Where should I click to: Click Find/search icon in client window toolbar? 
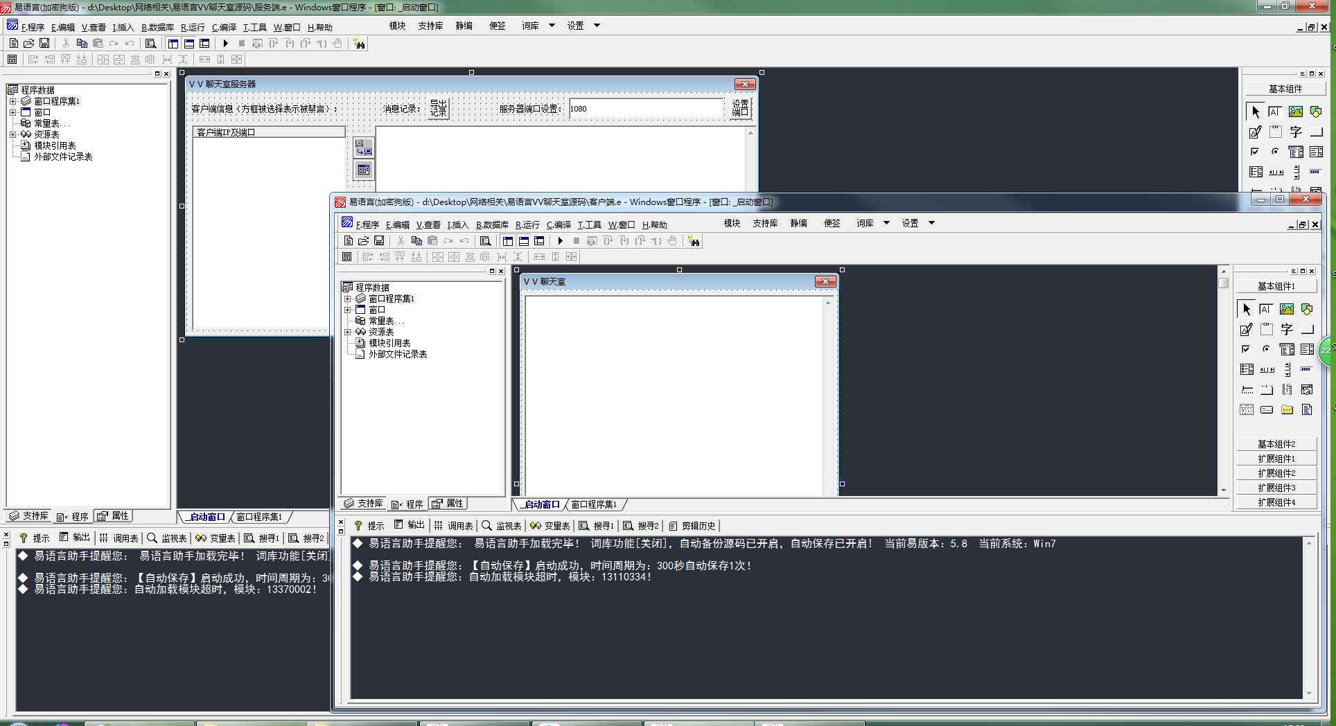click(486, 240)
